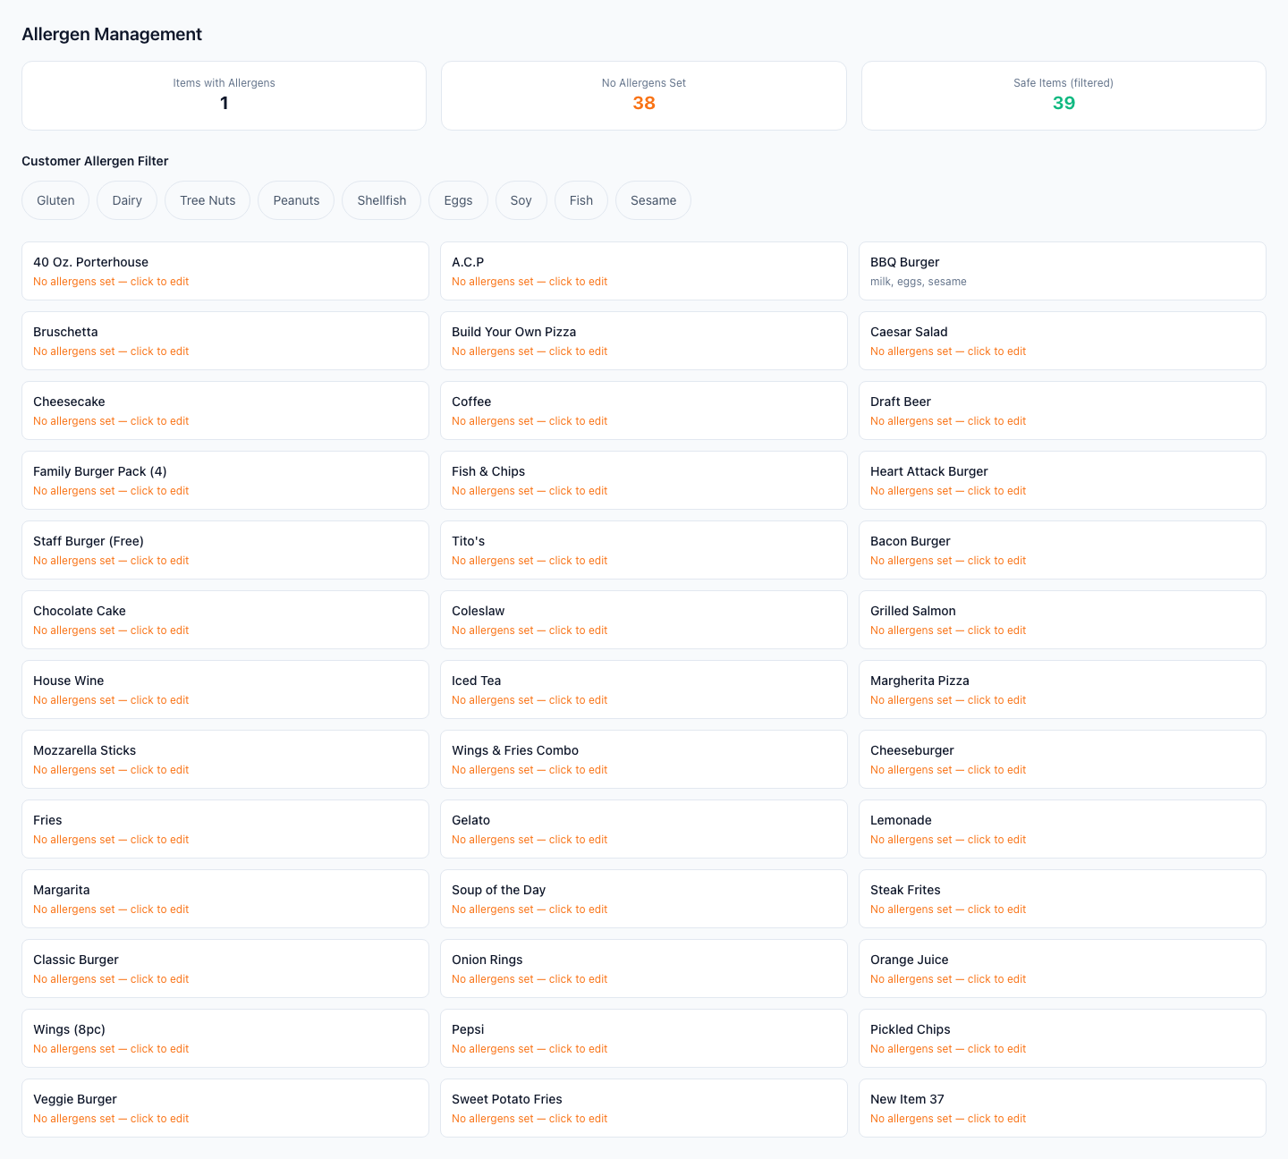Select the Grilled Salmon card
Image resolution: width=1288 pixels, height=1159 pixels.
pos(1063,620)
